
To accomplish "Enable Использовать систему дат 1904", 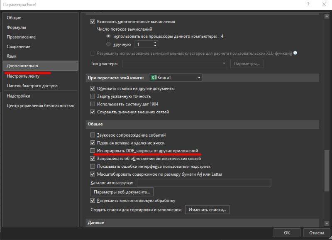I will click(x=93, y=104).
